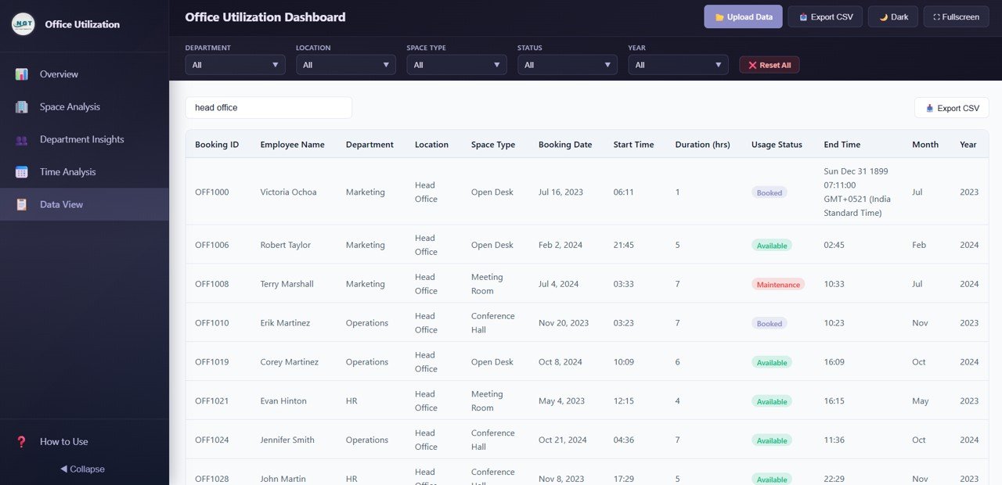The width and height of the screenshot is (1002, 485).
Task: Export the table as CSV
Action: pos(952,107)
